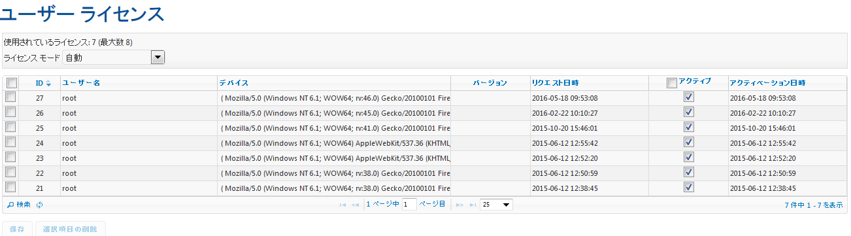
Task: Sort by the ユーザー名 column header
Action: (x=81, y=83)
